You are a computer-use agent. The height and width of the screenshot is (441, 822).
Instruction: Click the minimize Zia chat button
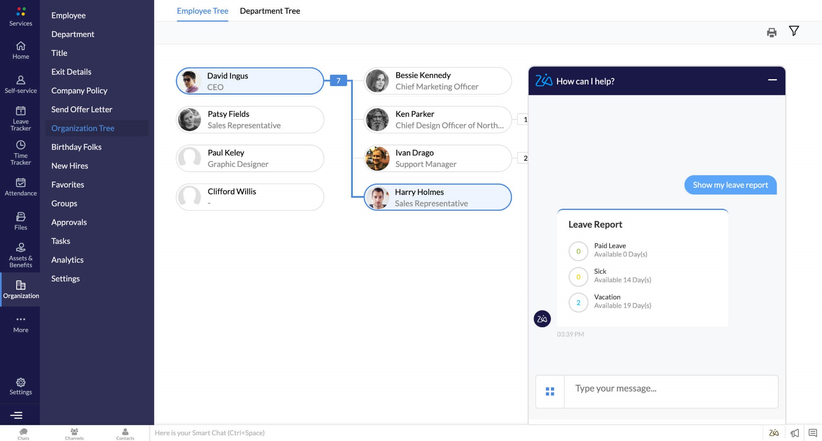(772, 80)
